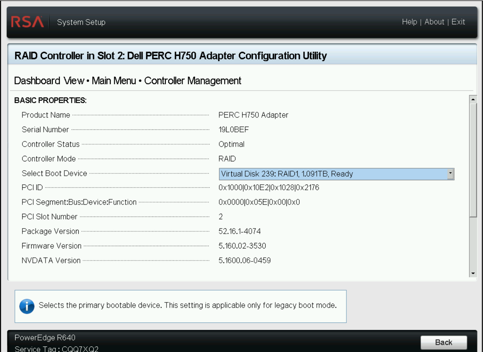Click the BASIC PROPERTIES heading
Viewport: 483px width, 352px height.
point(51,100)
